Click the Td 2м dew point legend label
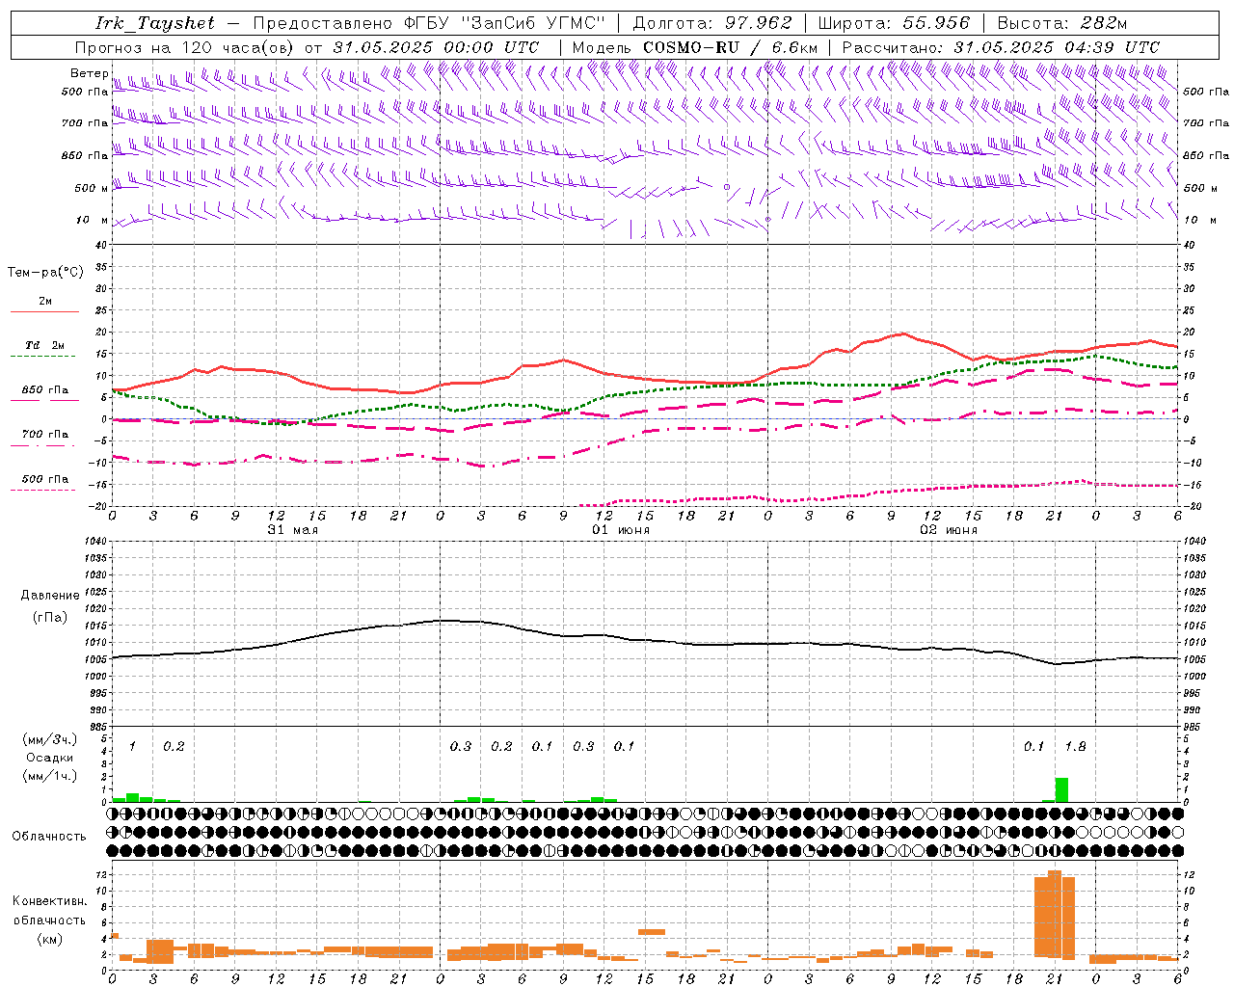This screenshot has height=987, width=1234. (x=45, y=345)
